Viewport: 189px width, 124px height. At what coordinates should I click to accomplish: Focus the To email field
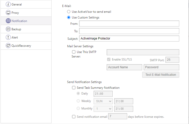click(129, 31)
